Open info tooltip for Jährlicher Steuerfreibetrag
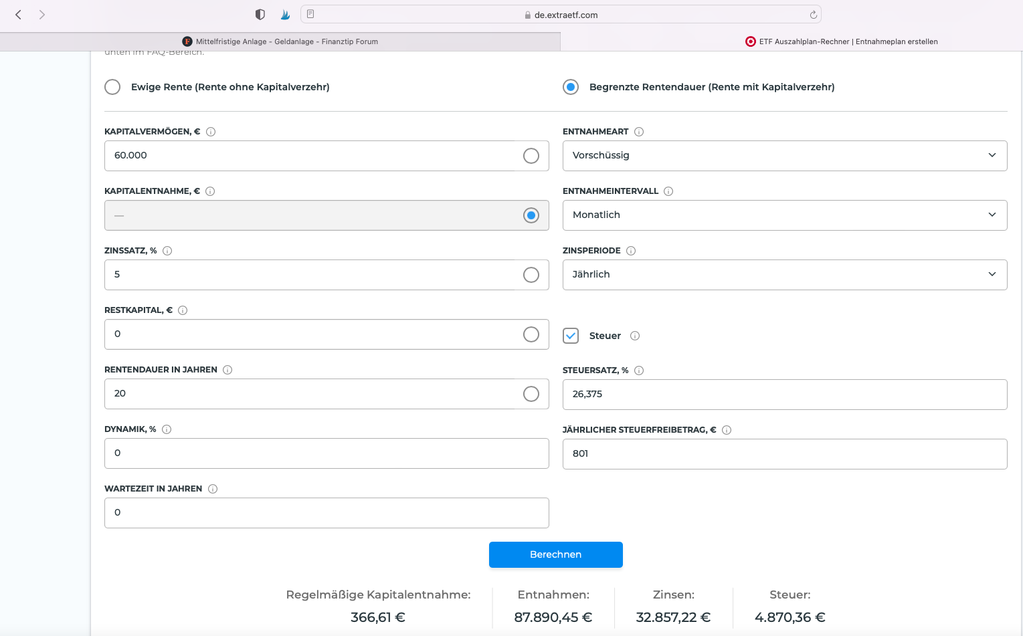Screen dimensions: 1023x636 pyautogui.click(x=727, y=430)
